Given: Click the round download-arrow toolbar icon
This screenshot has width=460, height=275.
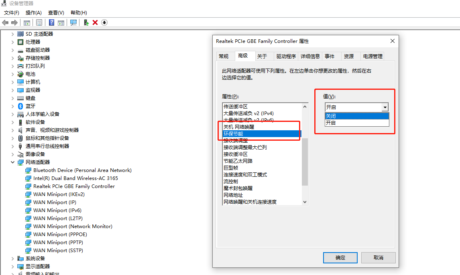Looking at the screenshot, I should (104, 22).
